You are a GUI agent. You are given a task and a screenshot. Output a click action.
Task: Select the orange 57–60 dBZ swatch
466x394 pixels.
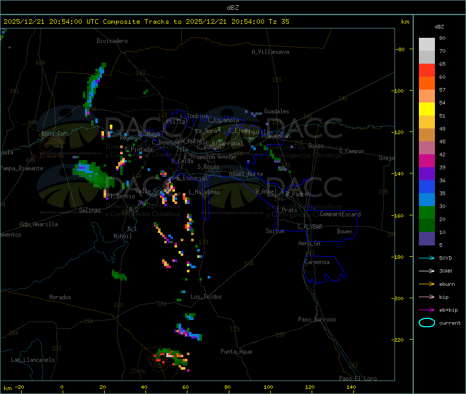pyautogui.click(x=427, y=83)
